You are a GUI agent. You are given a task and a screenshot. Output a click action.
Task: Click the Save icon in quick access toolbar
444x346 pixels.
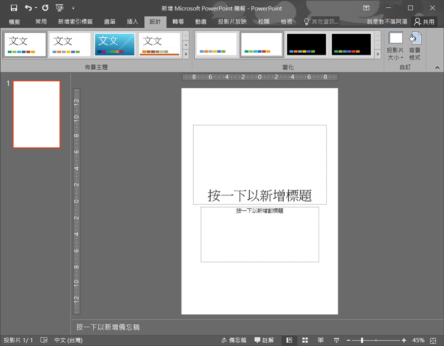[14, 8]
